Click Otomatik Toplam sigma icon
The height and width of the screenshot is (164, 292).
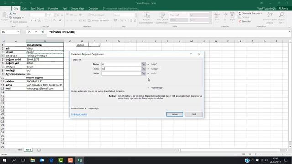[x=240, y=13]
